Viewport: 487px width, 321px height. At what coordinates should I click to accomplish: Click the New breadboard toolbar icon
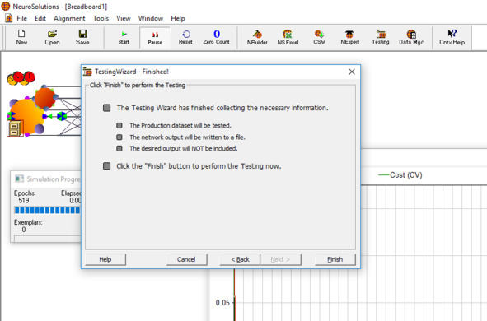coord(21,38)
